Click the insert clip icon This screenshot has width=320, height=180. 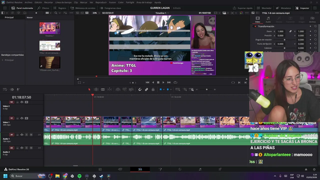(118, 89)
